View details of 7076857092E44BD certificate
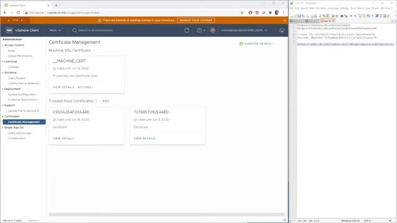 [145, 139]
